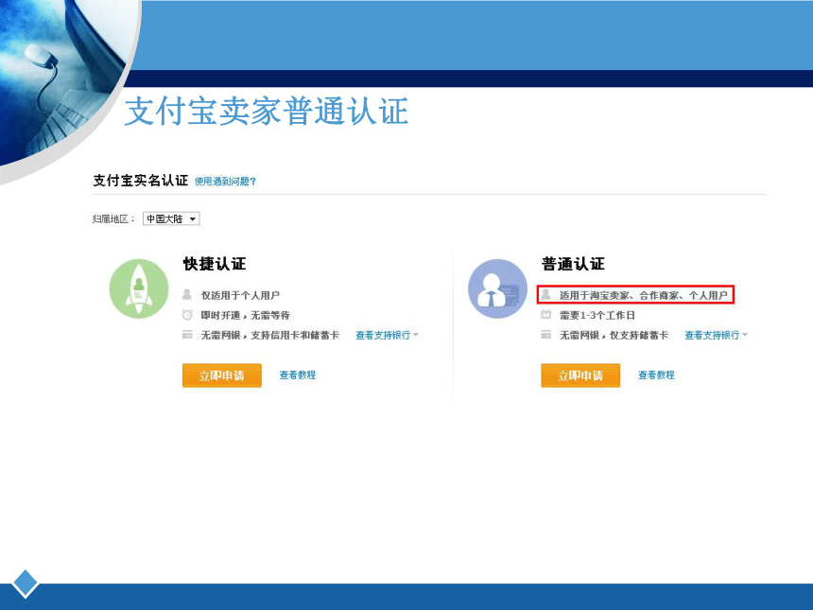Viewport: 813px width, 610px height.
Task: Open 查看教程 link under 快捷认证
Action: pyautogui.click(x=298, y=375)
